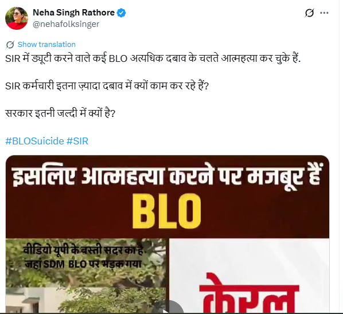Click the red केरल text panel
Viewport: 343px width, 314px height.
[250, 293]
